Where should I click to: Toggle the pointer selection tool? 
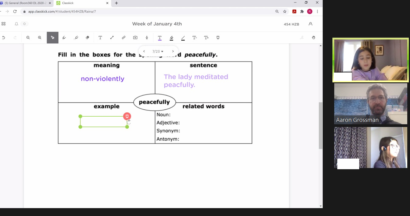[x=53, y=38]
